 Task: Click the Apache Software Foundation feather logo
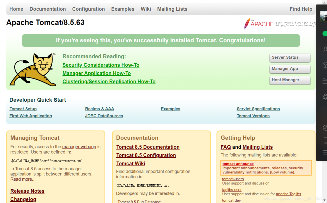tap(279, 24)
